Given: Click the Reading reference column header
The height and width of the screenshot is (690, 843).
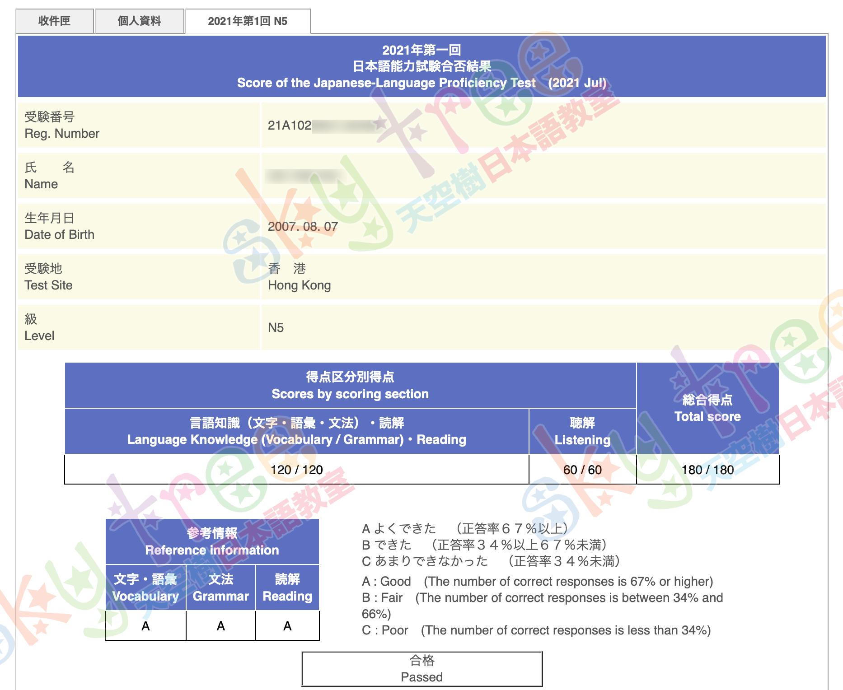Looking at the screenshot, I should 287,587.
